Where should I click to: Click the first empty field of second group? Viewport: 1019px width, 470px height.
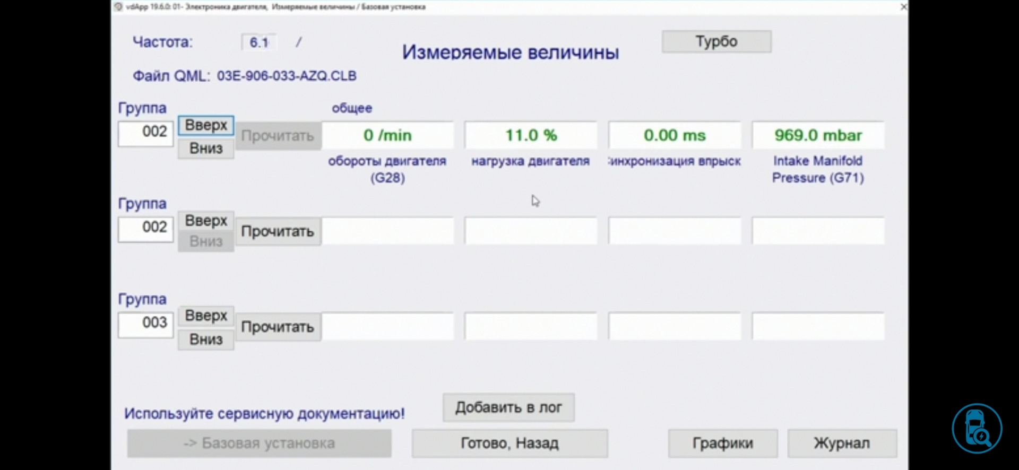pyautogui.click(x=387, y=231)
